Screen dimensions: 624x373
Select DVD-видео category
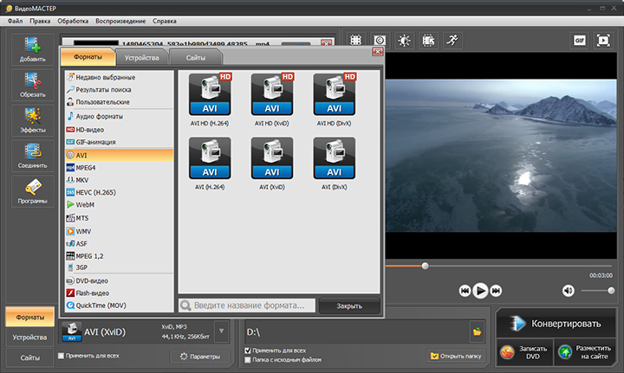[x=119, y=281]
